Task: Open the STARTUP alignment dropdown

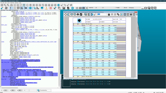Action: (92, 8)
